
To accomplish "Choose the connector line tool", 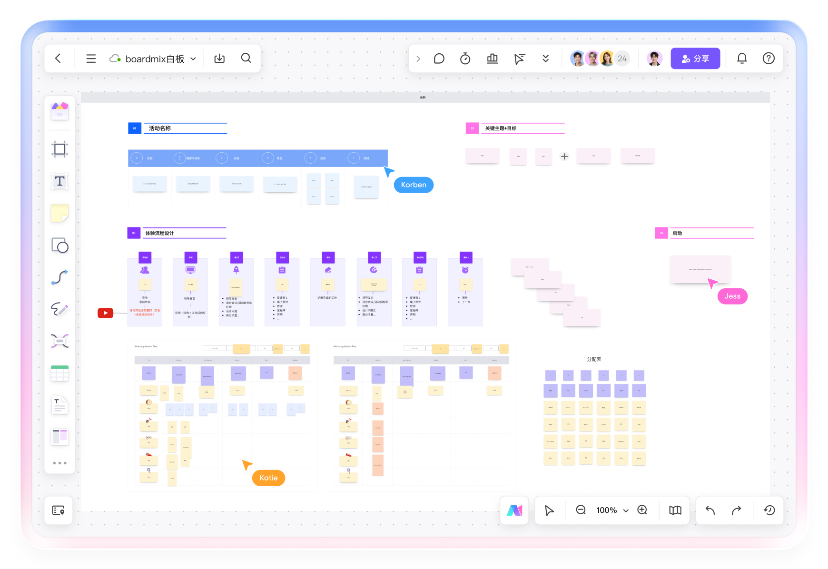I will point(59,277).
